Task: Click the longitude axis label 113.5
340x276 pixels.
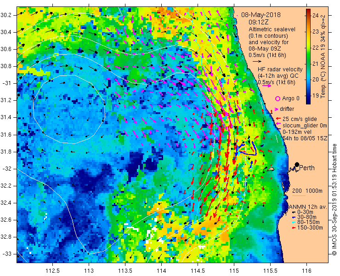Action: pyautogui.click(x=125, y=271)
